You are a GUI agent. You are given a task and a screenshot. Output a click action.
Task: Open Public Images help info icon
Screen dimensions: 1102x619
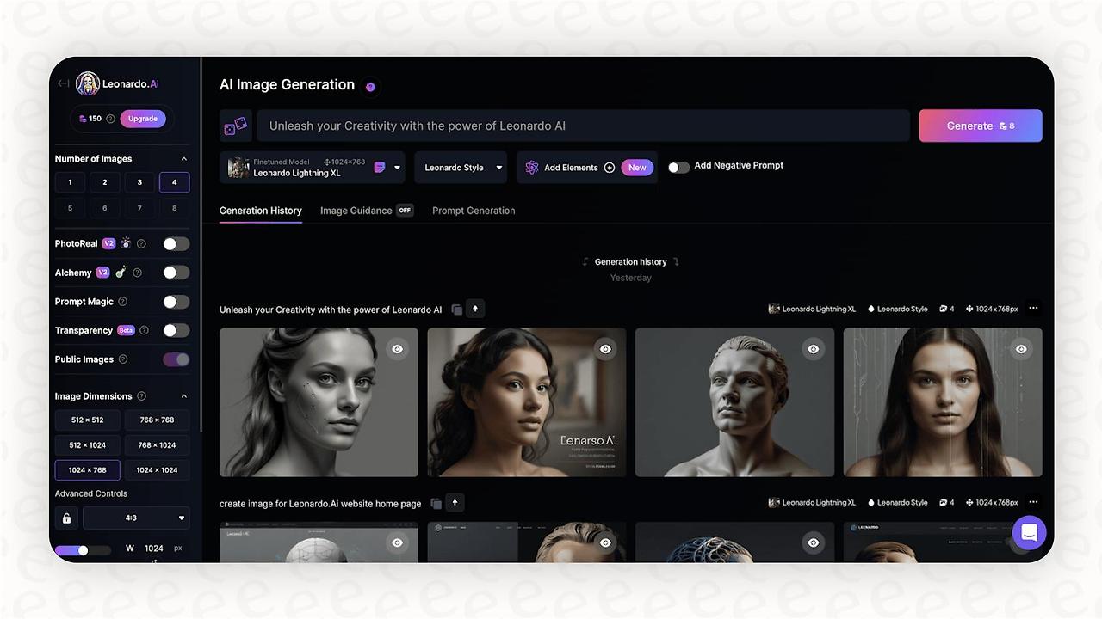coord(123,359)
